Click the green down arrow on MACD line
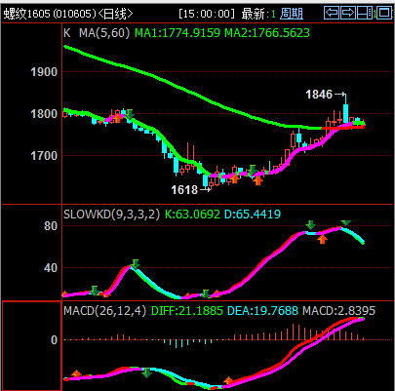Image resolution: width=395 pixels, height=391 pixels. coord(147,372)
